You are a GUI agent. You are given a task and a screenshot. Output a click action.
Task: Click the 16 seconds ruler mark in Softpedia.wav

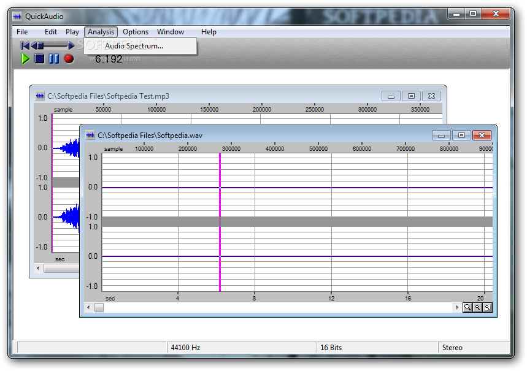[x=408, y=298]
